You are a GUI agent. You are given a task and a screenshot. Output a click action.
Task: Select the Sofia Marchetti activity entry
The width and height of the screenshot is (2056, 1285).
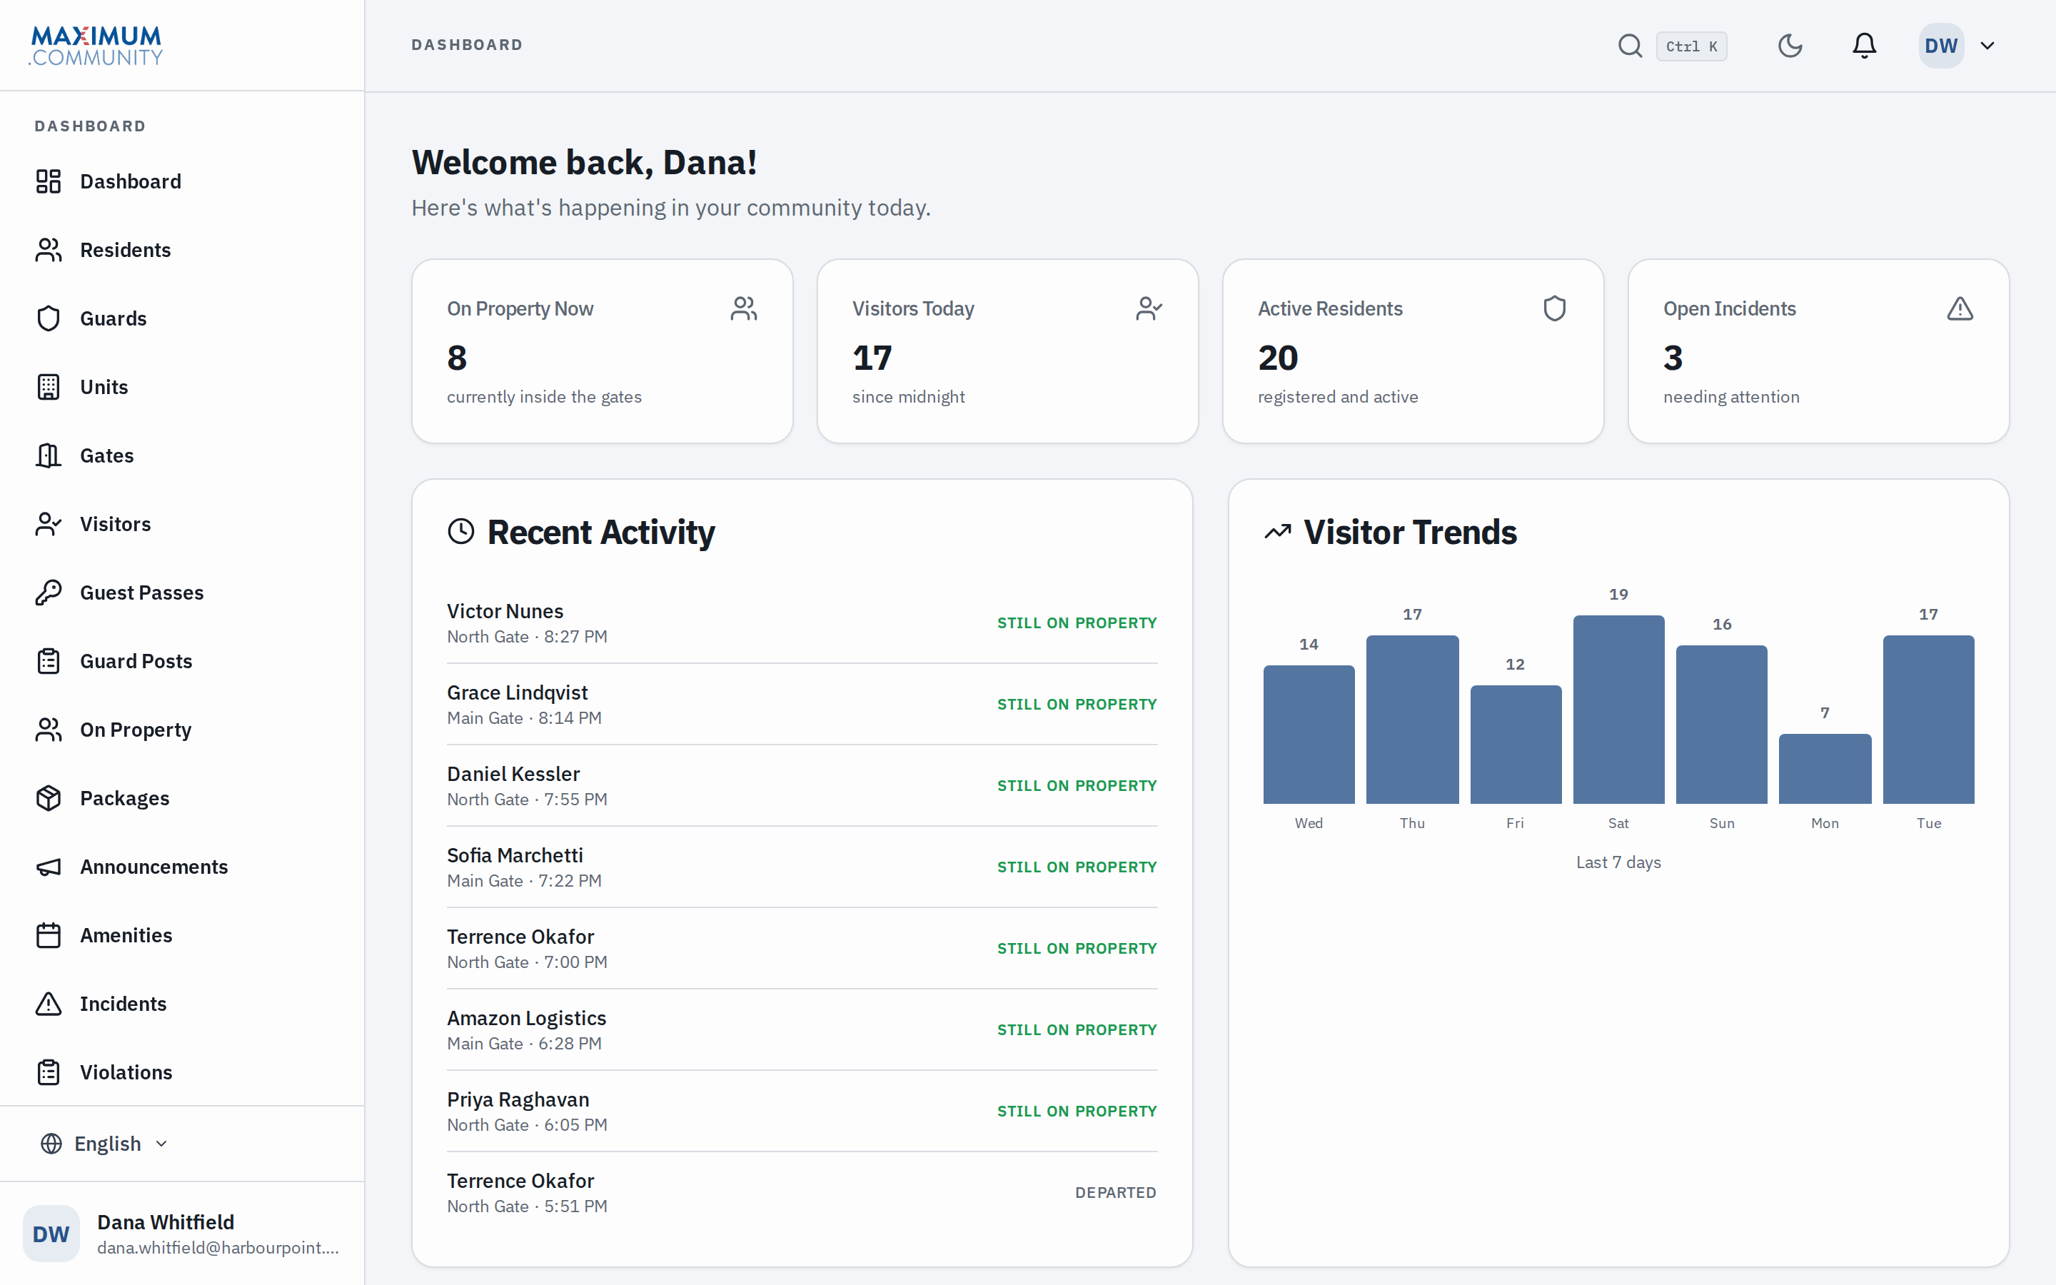coord(802,867)
